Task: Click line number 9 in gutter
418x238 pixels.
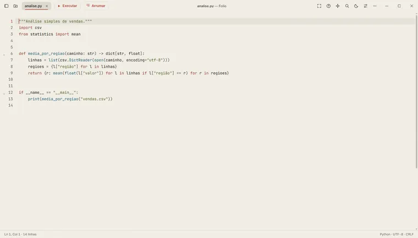Action: pos(12,73)
